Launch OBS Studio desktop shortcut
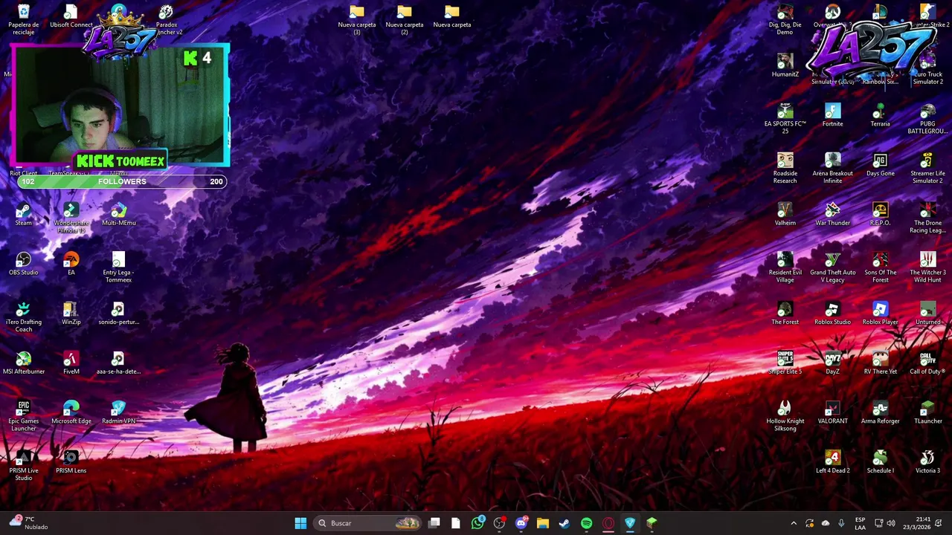952x535 pixels. tap(24, 265)
